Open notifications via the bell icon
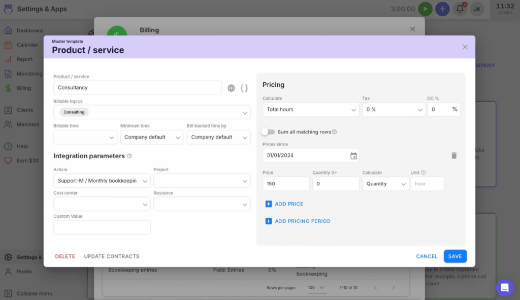 coord(459,9)
